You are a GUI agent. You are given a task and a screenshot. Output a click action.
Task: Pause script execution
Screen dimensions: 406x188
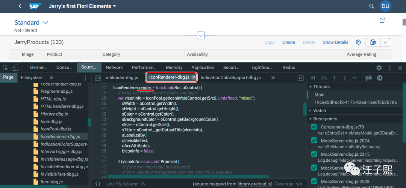coord(313,78)
